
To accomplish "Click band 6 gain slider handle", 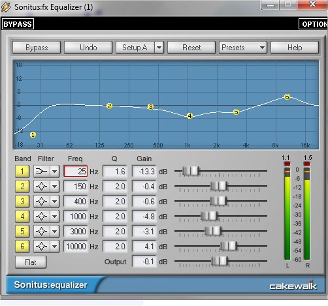I will click(229, 246).
